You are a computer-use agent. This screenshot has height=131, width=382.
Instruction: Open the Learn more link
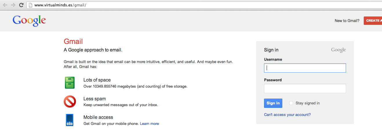pos(149,124)
